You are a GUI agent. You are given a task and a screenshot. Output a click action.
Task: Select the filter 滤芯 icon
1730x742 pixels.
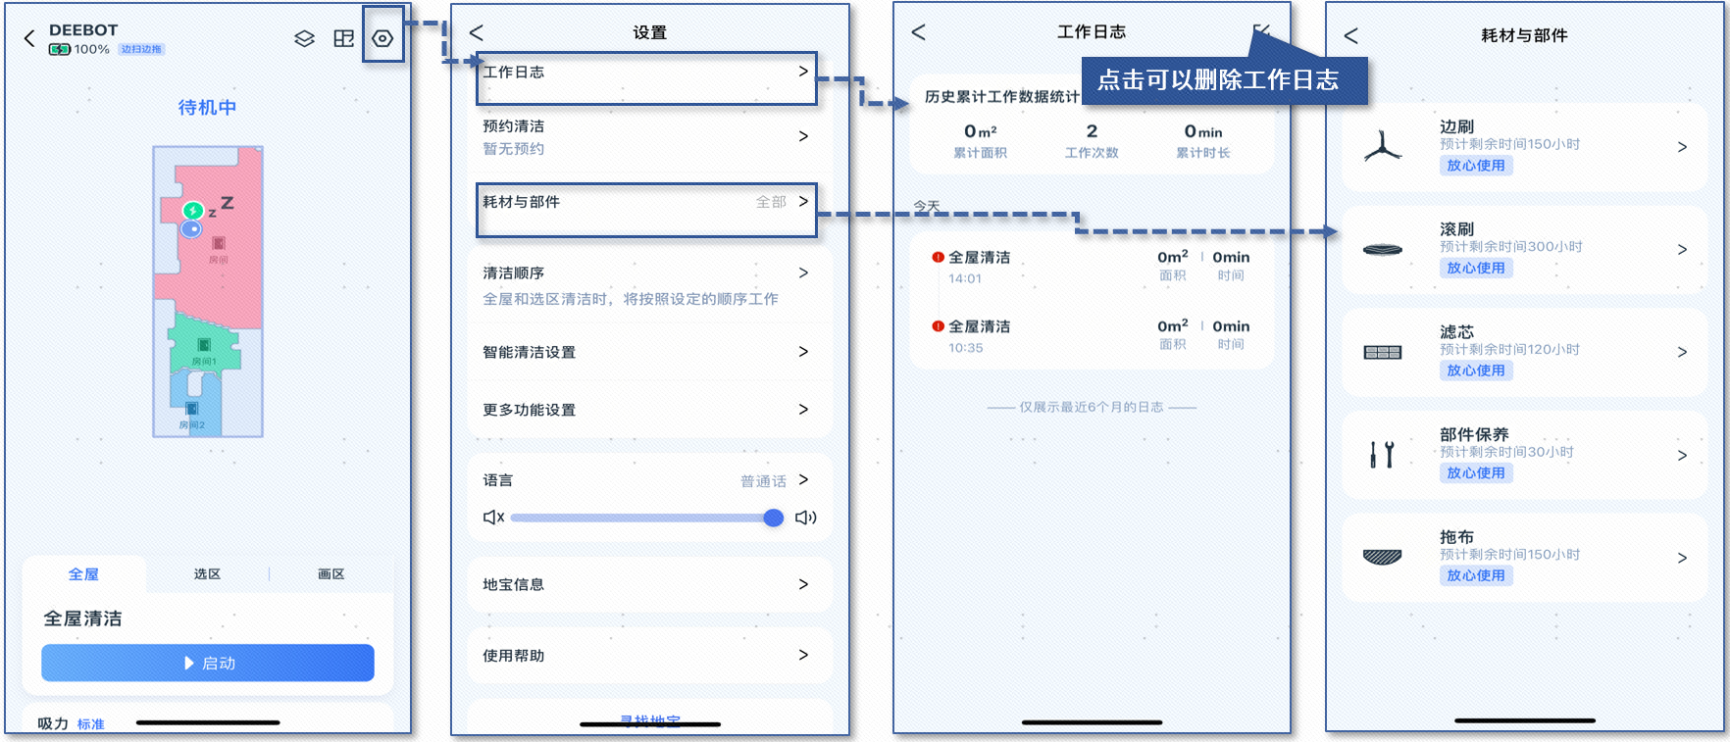pyautogui.click(x=1382, y=352)
